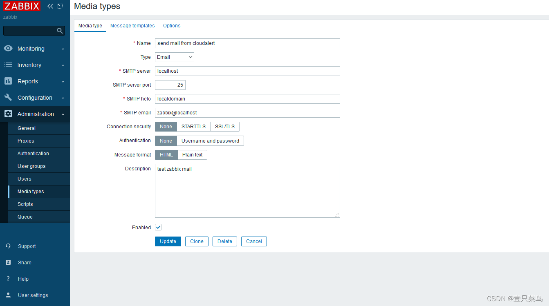Screen dimensions: 549x306
Task: Click the Configuration menu label
Action: pyautogui.click(x=35, y=98)
